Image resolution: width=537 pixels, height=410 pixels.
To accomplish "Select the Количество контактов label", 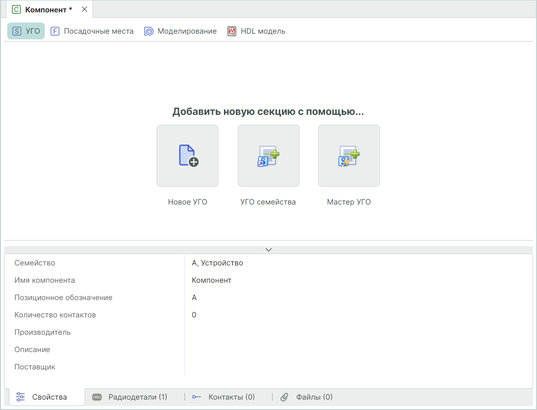I will click(55, 315).
